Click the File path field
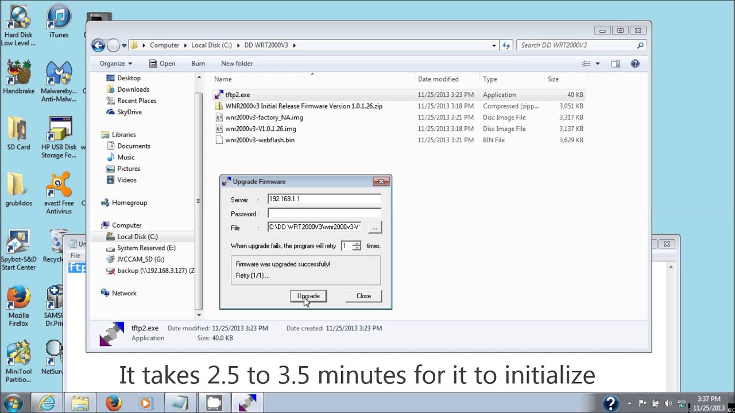 click(x=315, y=227)
